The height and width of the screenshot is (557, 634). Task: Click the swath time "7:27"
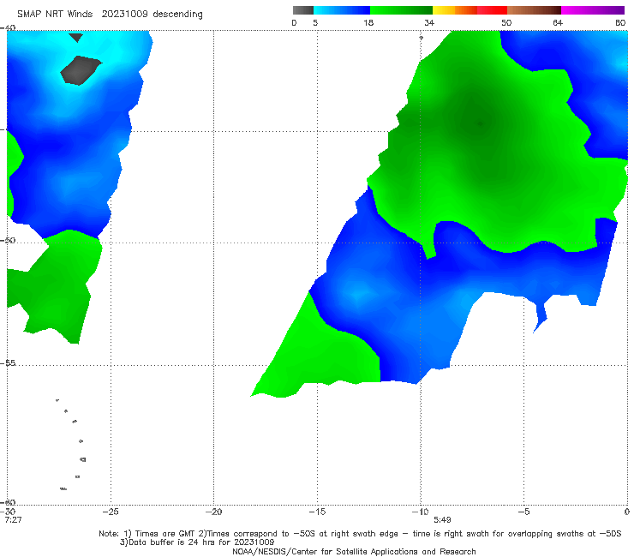point(14,520)
